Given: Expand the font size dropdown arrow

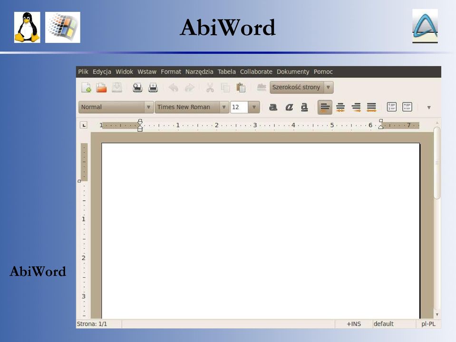Looking at the screenshot, I should point(254,107).
